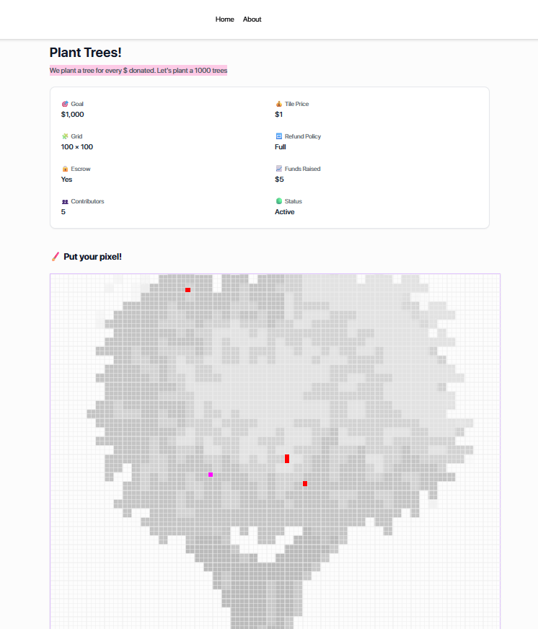
Task: Click the $1,000 goal amount
Action: (x=73, y=115)
